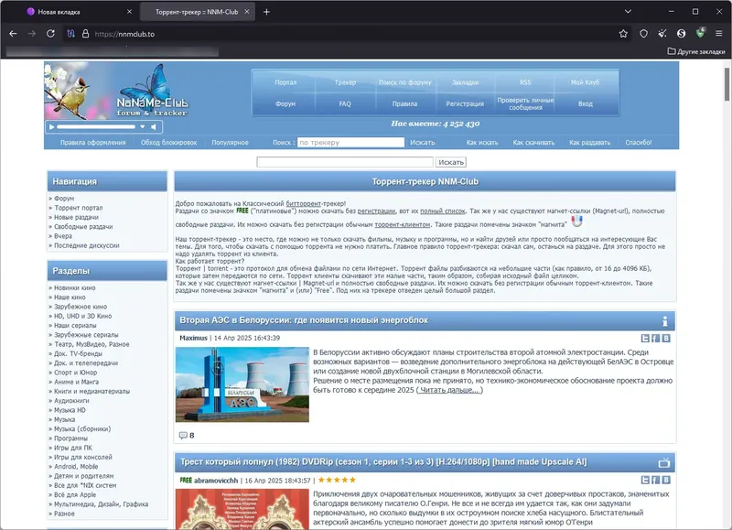The width and height of the screenshot is (732, 530).
Task: Open the list all tabs chevron
Action: tap(628, 12)
